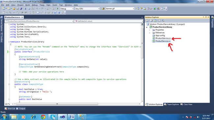This screenshot has height=120, width=214.
Task: Click the Undo arrow icon
Action: click(37, 9)
